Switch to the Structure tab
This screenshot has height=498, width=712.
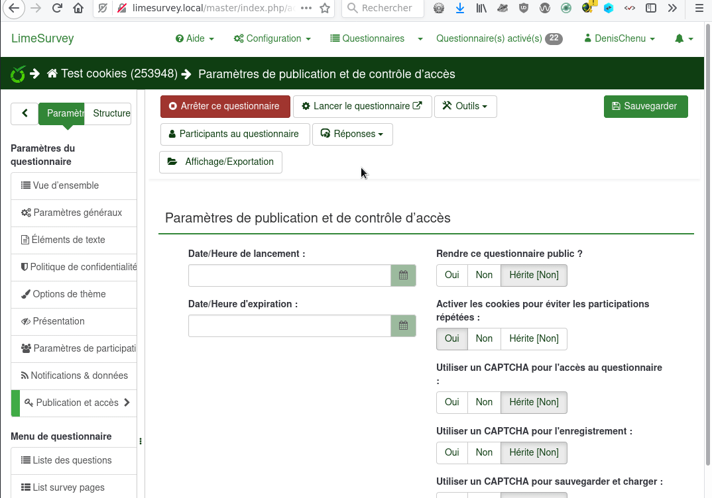pyautogui.click(x=111, y=113)
